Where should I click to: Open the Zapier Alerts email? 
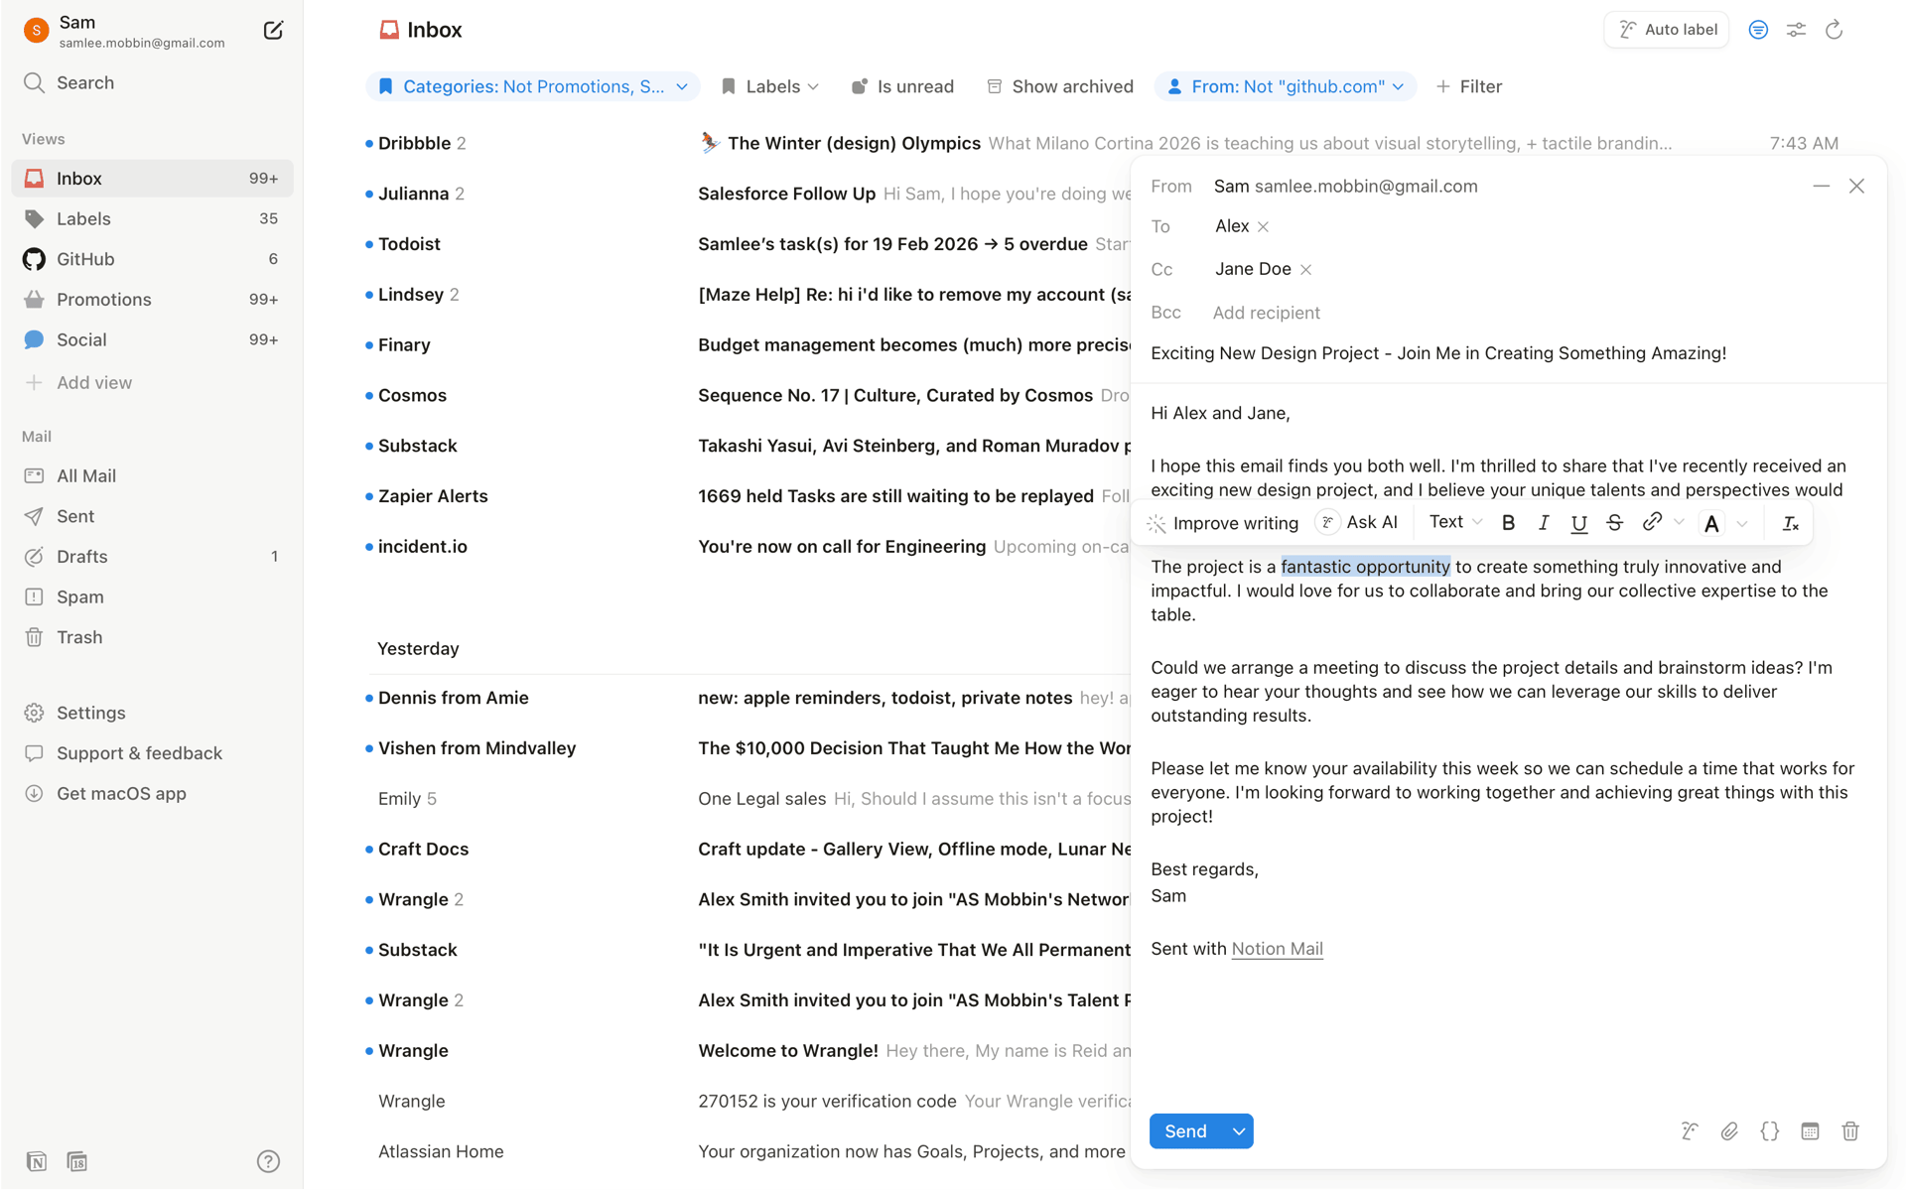(747, 496)
